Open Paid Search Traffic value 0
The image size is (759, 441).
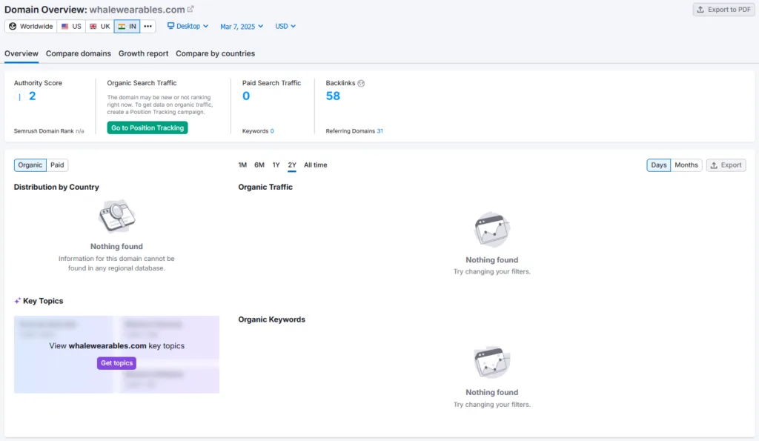(x=246, y=96)
